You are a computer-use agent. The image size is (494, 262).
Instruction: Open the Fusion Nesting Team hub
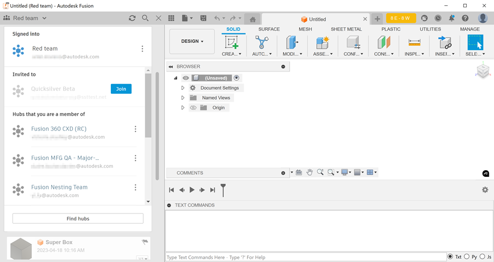(x=59, y=187)
